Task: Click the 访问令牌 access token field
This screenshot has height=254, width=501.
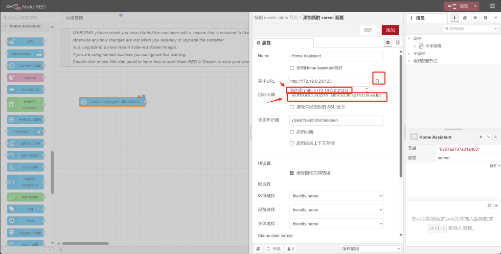Action: point(337,95)
